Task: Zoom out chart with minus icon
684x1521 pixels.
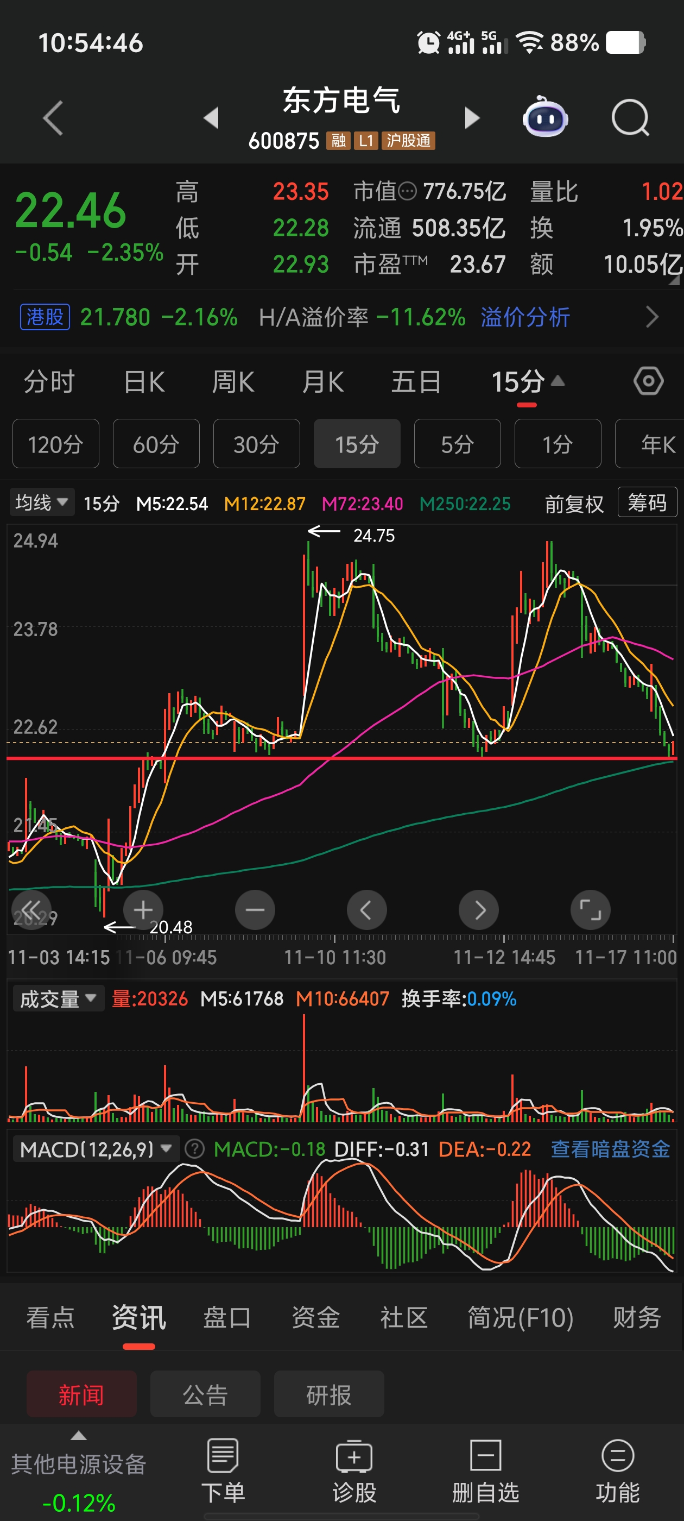Action: pyautogui.click(x=255, y=910)
